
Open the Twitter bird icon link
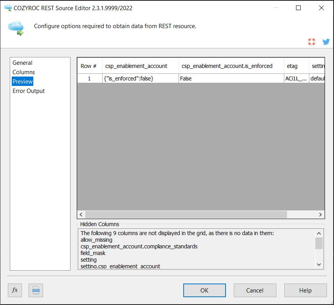(326, 42)
